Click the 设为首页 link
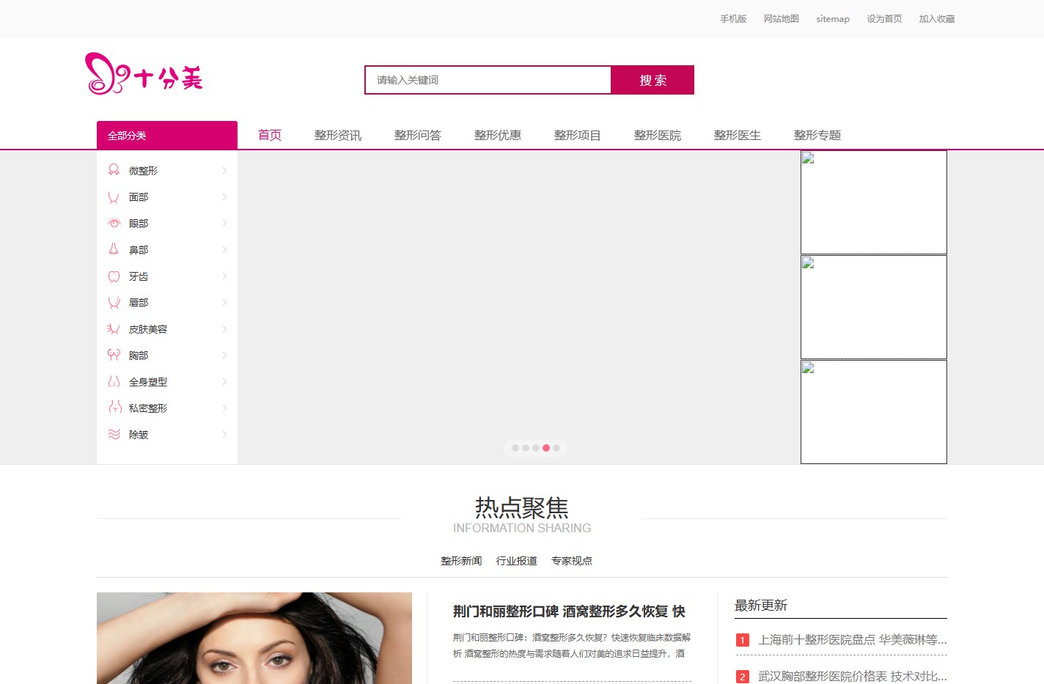The height and width of the screenshot is (684, 1044). 885,19
